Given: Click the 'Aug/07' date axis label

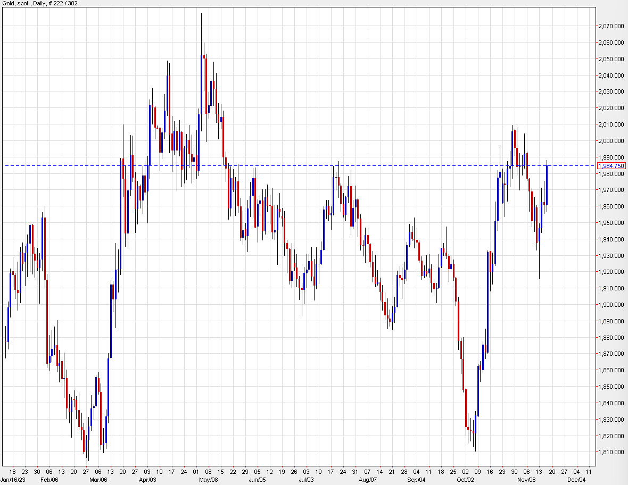Looking at the screenshot, I should pyautogui.click(x=368, y=479).
